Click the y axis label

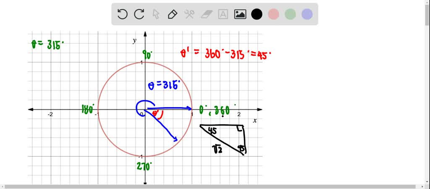(x=135, y=41)
